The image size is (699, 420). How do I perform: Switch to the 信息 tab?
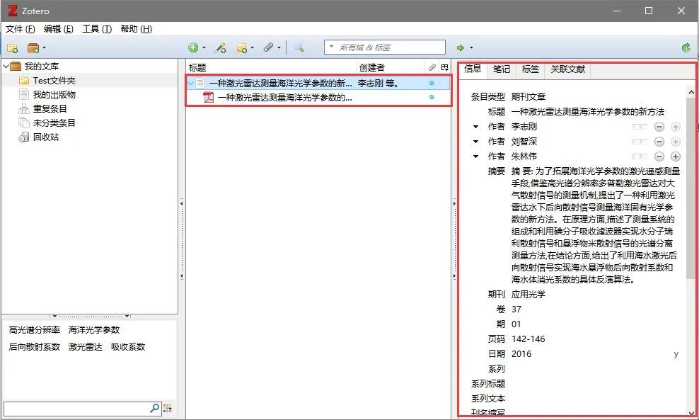pyautogui.click(x=473, y=69)
